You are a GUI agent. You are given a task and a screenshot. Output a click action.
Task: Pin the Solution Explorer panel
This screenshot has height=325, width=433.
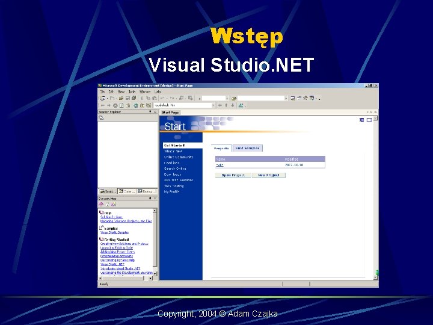point(150,112)
